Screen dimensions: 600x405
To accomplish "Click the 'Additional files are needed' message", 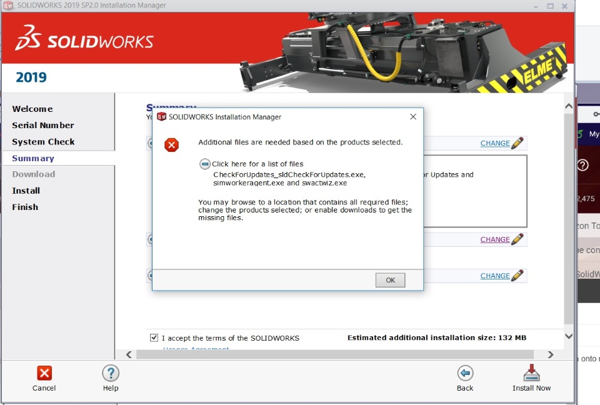I will pos(301,142).
